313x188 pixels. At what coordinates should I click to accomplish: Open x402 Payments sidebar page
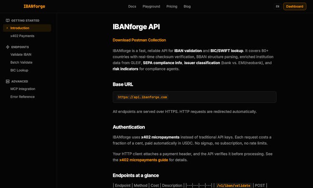tap(22, 36)
